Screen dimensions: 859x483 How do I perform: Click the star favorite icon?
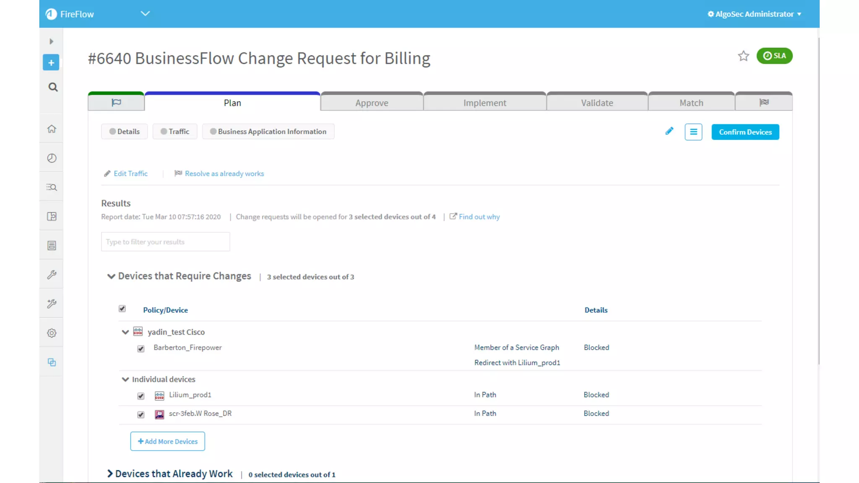[x=743, y=56]
